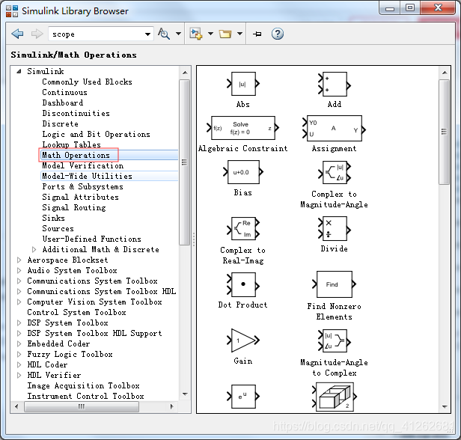This screenshot has width=461, height=440.
Task: Select the User-Defined Functions library
Action: [x=92, y=239]
